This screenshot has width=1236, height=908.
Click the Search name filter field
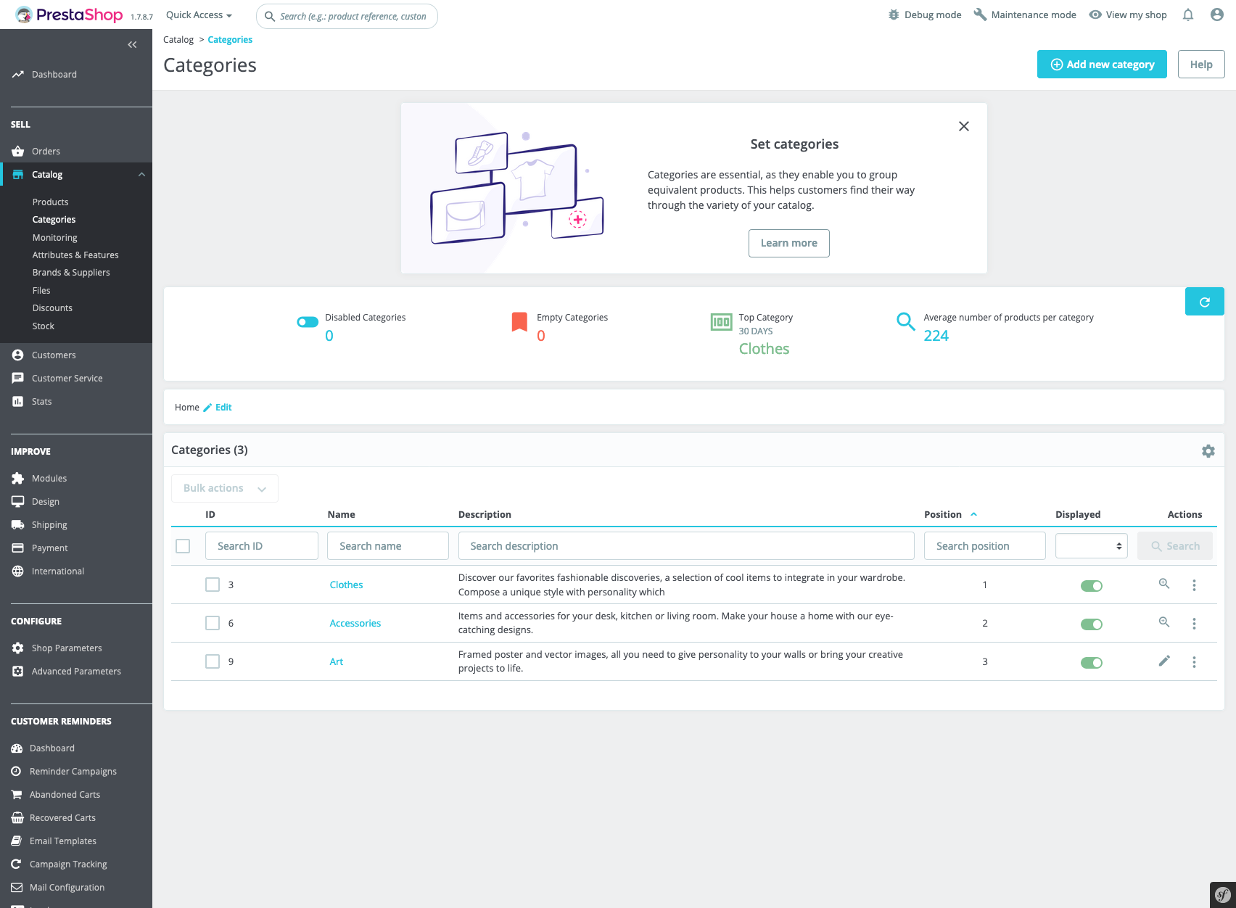pyautogui.click(x=388, y=546)
